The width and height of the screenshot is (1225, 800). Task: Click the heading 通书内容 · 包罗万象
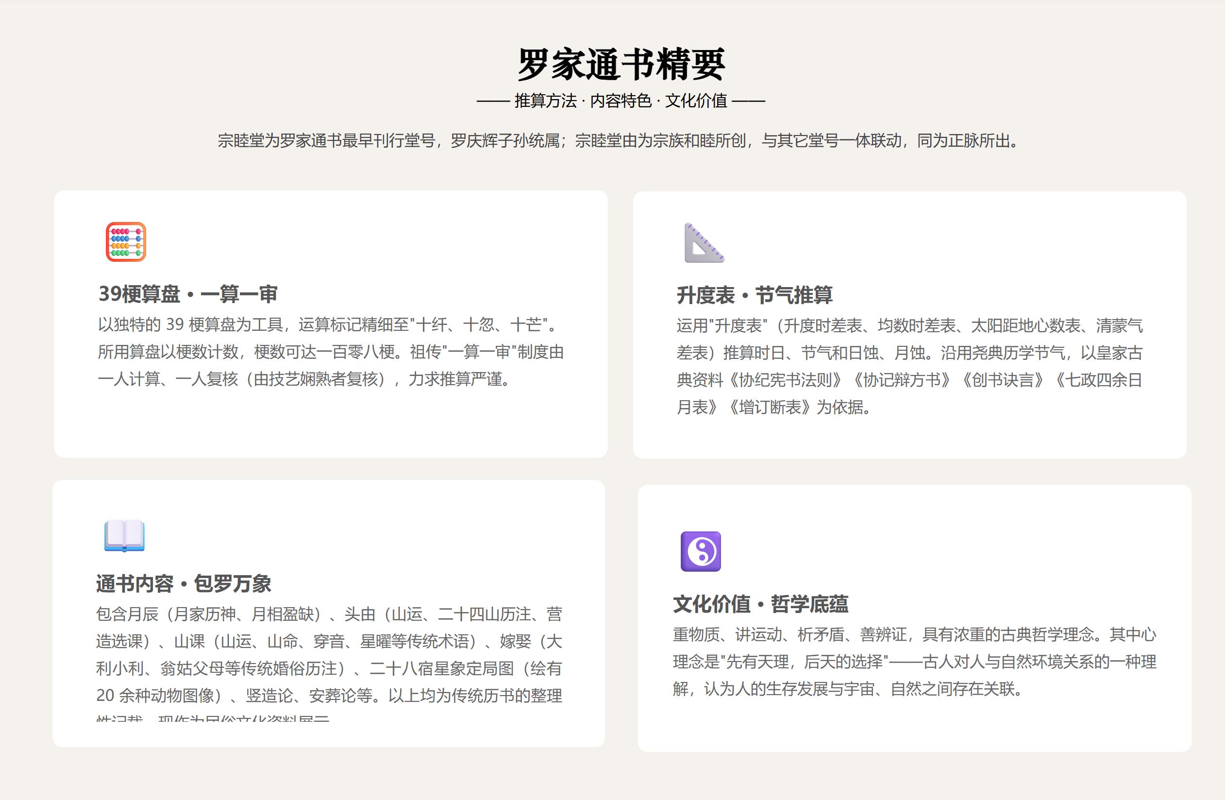184,584
